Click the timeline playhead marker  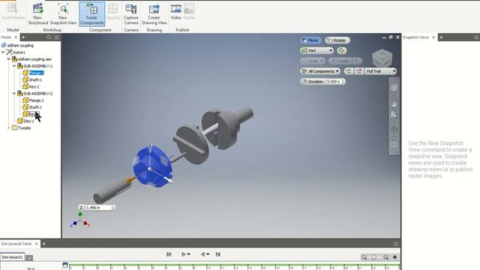pyautogui.click(x=65, y=265)
